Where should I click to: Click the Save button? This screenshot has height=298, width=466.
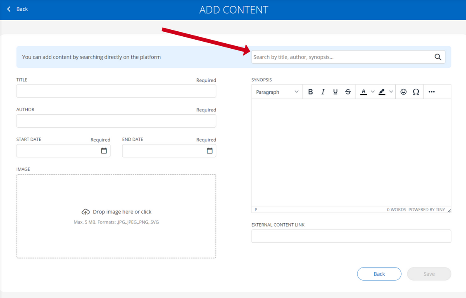coord(429,274)
